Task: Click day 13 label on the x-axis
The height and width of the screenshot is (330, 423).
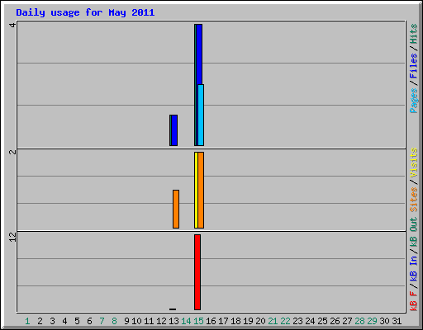Action: [x=173, y=321]
